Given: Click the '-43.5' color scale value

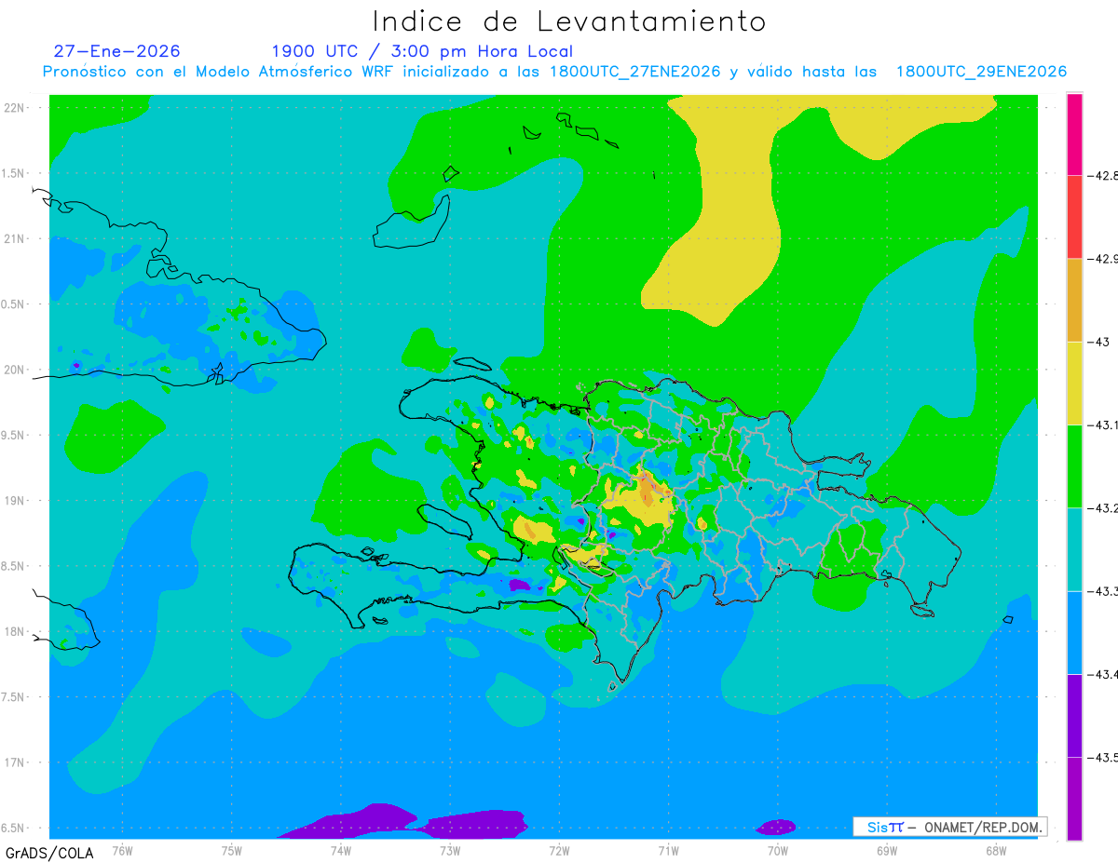Looking at the screenshot, I should [1102, 758].
